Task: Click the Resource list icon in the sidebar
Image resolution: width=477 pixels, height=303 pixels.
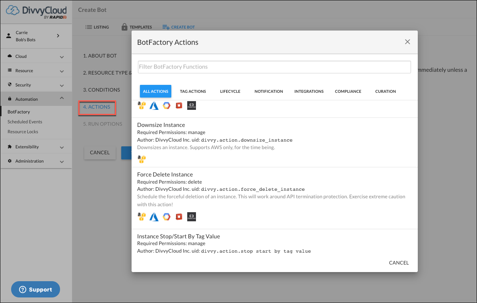Action: coord(10,71)
